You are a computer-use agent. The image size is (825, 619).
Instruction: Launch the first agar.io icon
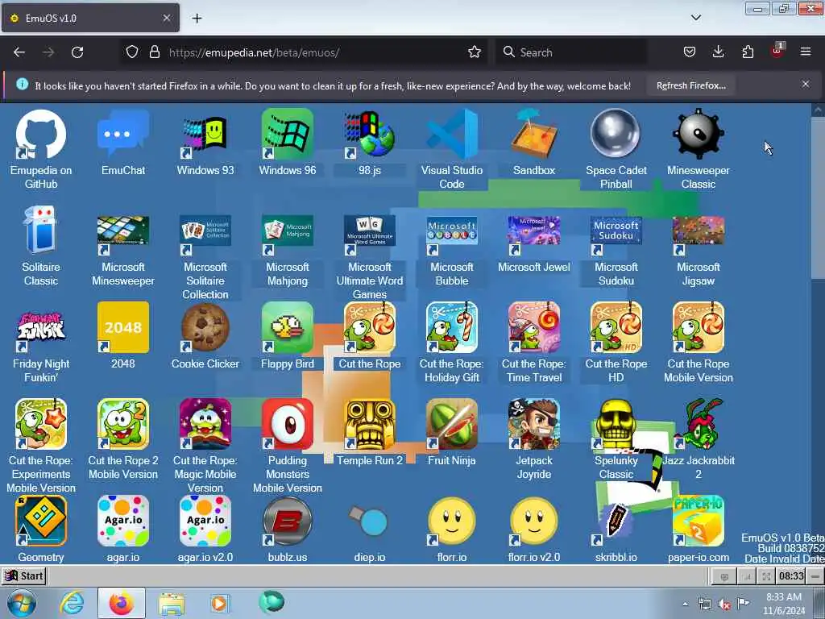[x=123, y=521]
